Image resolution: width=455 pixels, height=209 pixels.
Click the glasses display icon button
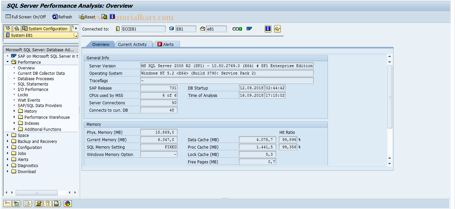click(277, 29)
